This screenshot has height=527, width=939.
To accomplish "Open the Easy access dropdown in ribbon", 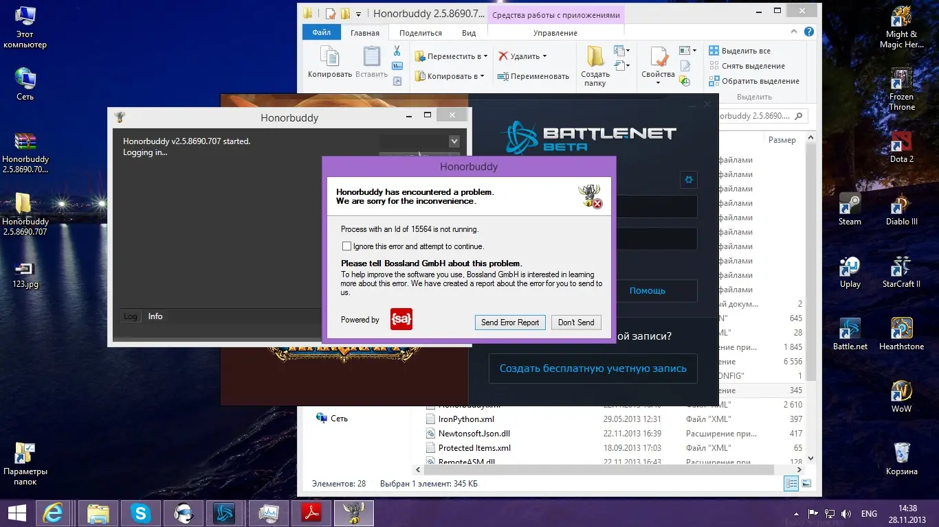I will click(x=622, y=66).
